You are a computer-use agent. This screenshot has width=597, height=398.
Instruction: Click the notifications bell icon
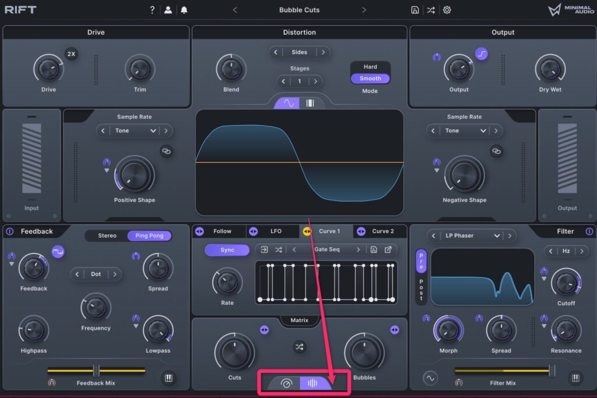tap(184, 10)
